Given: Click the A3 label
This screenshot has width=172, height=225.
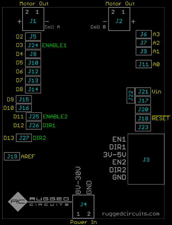Looking at the screenshot, I should (x=156, y=34).
